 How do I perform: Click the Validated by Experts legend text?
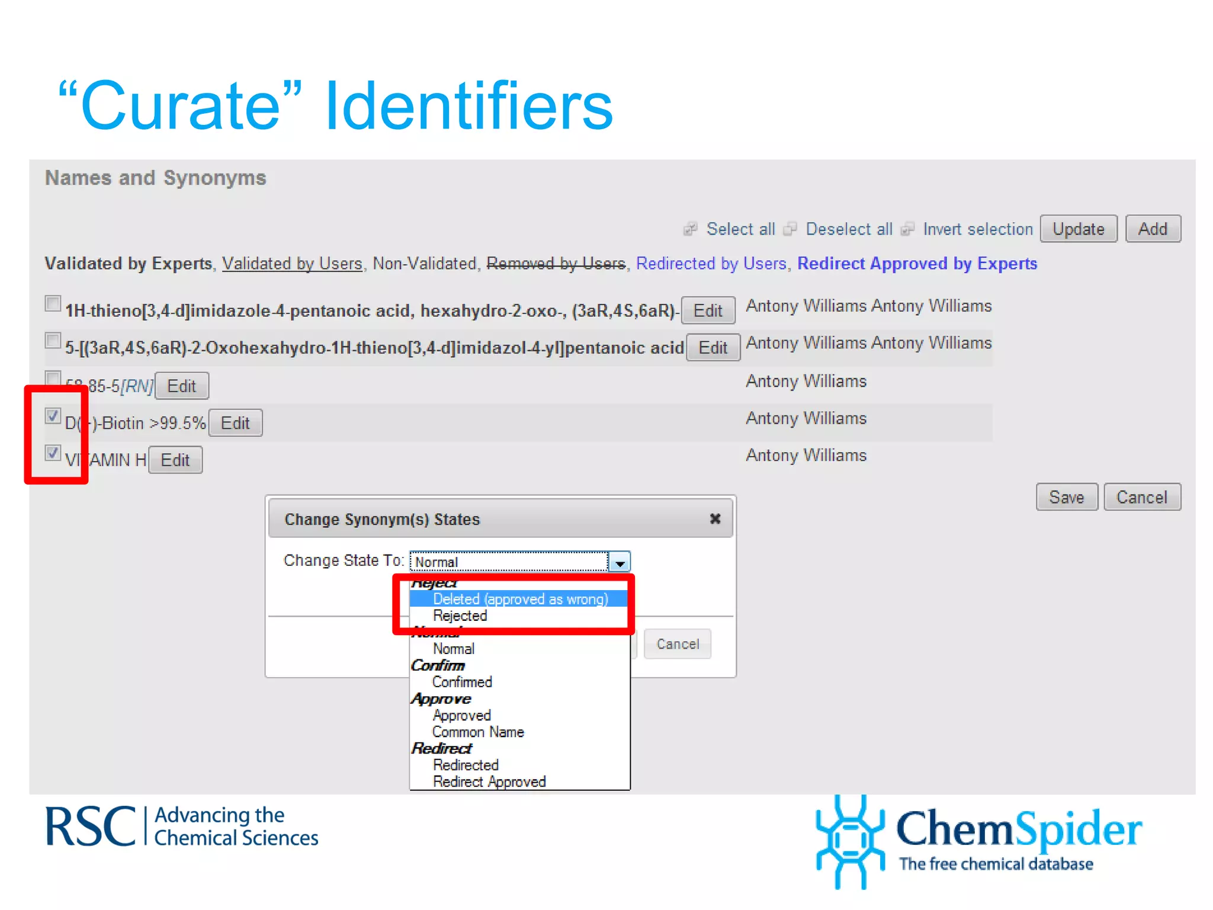tap(129, 264)
